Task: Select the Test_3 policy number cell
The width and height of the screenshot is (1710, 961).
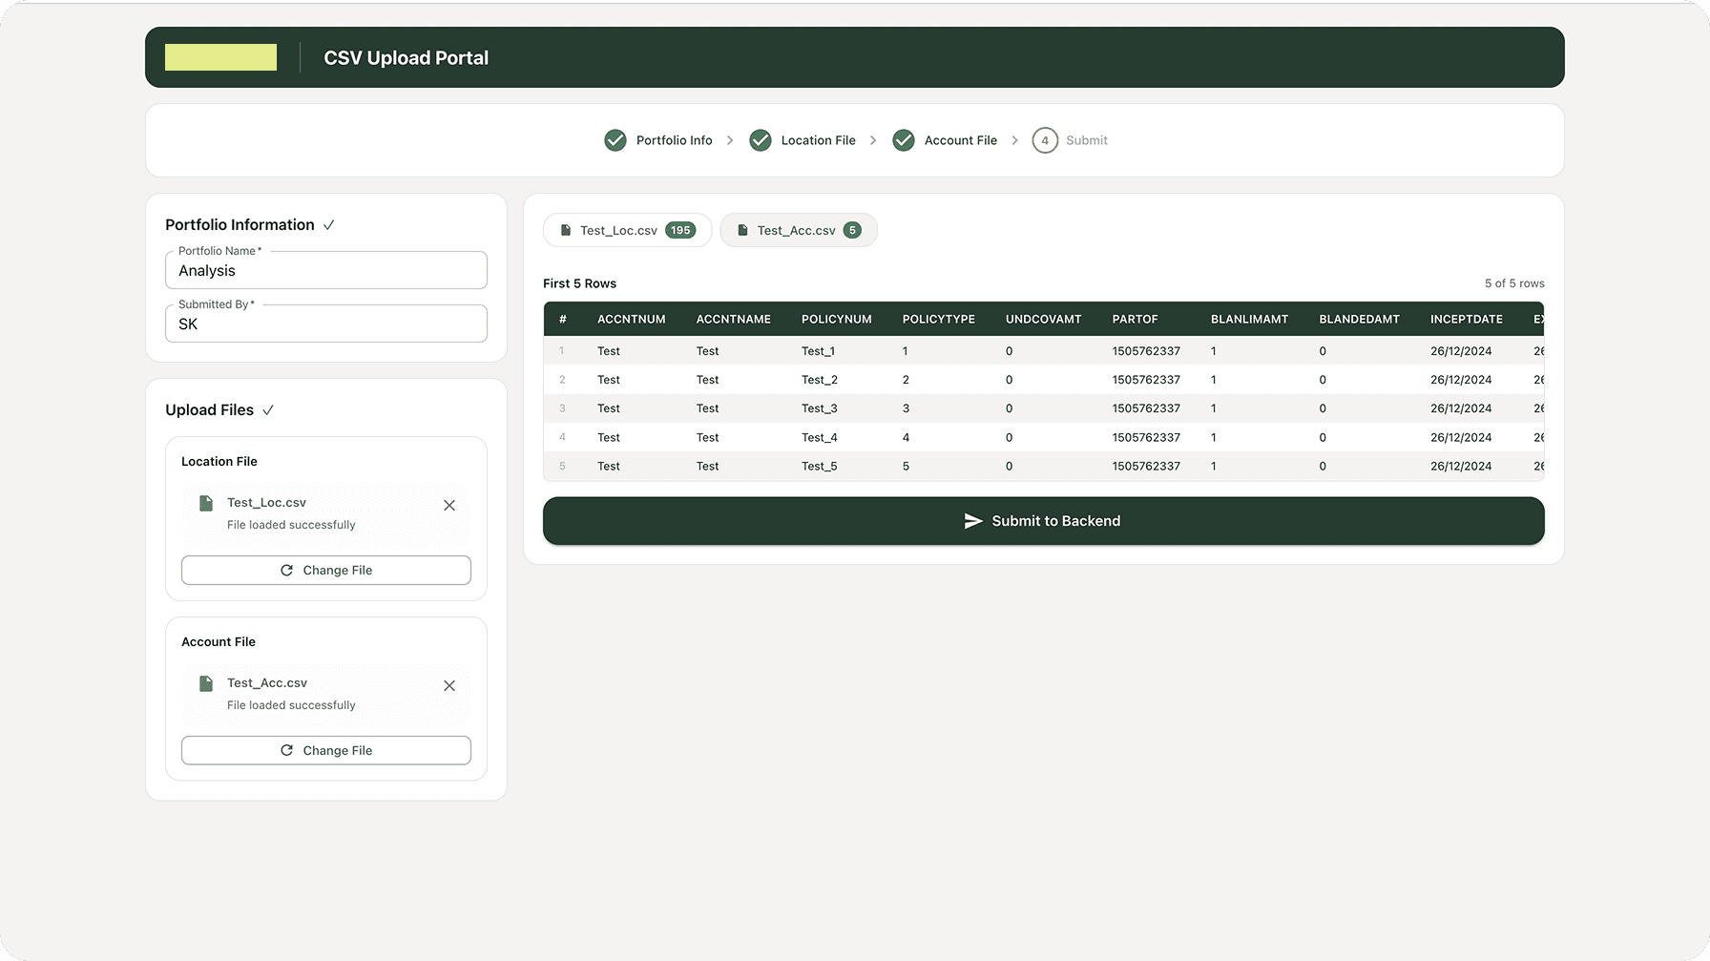Action: [x=820, y=408]
